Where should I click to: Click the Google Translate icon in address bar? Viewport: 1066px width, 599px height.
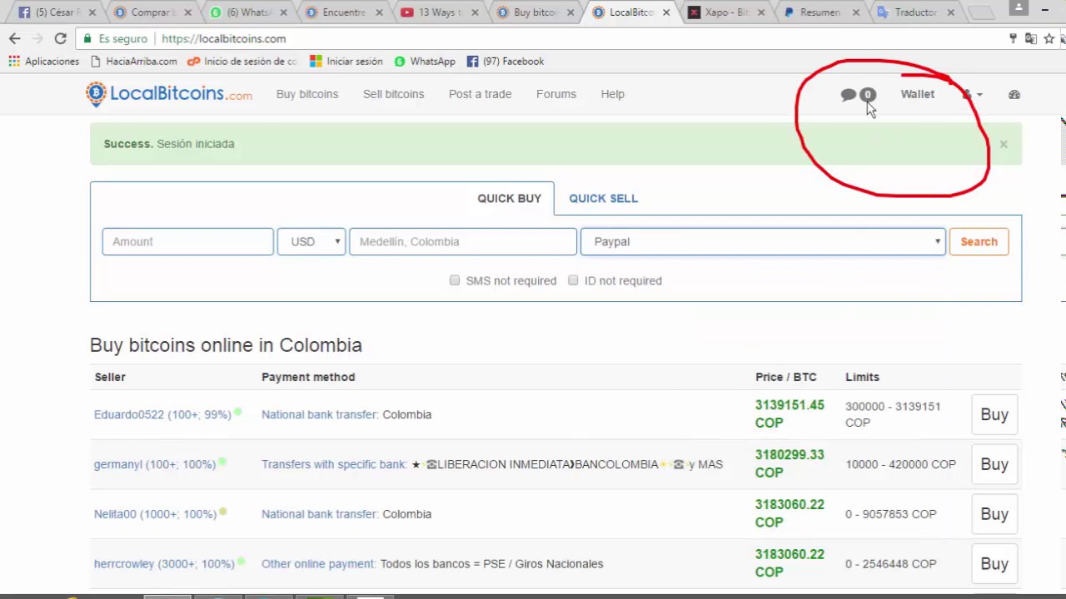click(x=1031, y=39)
